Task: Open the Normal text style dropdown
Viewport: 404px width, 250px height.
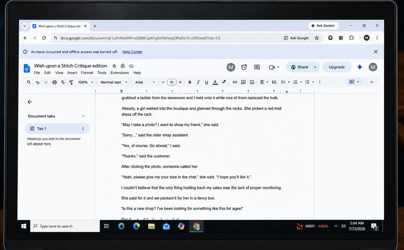Action: pyautogui.click(x=114, y=82)
